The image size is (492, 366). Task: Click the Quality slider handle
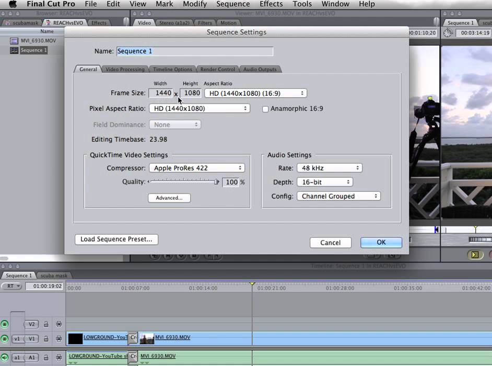click(x=216, y=181)
